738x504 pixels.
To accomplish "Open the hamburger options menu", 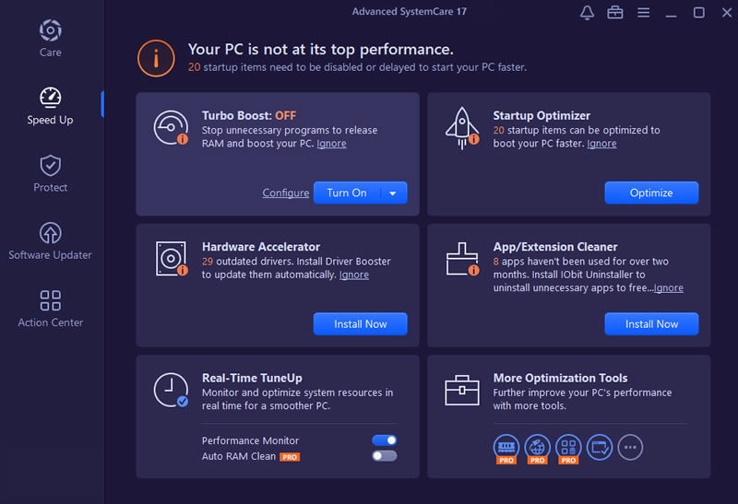I will tap(643, 13).
